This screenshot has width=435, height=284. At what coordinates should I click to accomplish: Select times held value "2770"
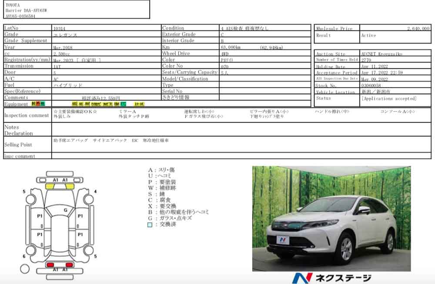pos(366,60)
